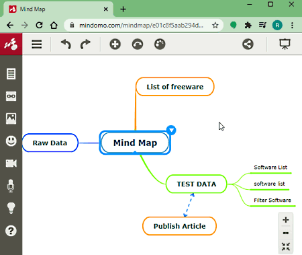Select the Software List subtopic
This screenshot has width=302, height=255.
[270, 168]
